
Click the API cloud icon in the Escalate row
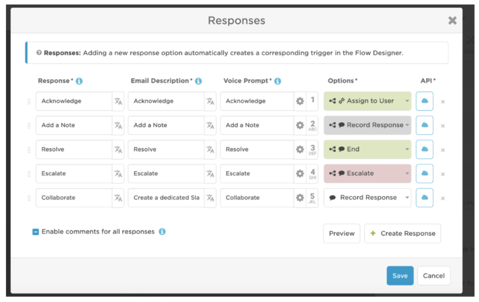point(424,173)
